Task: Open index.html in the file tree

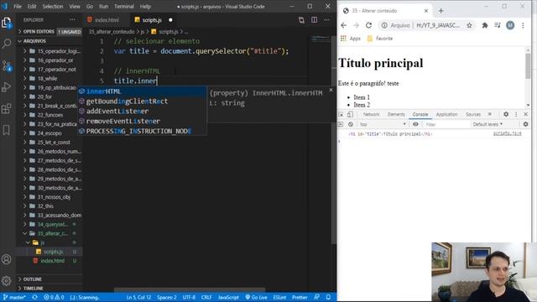Action: coord(52,261)
